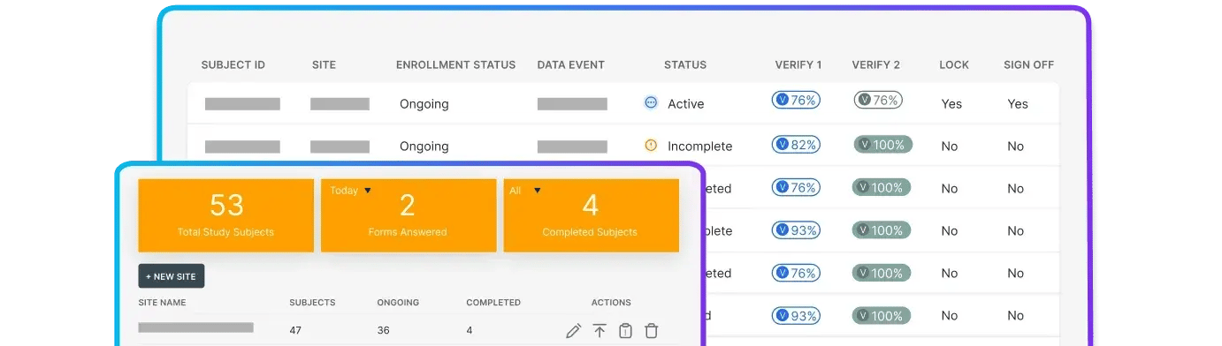Click the SUBJECTS column header in sites table

coord(312,302)
